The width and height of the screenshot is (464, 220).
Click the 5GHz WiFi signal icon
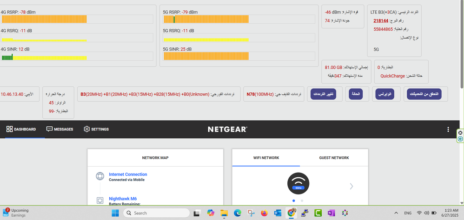(300, 183)
